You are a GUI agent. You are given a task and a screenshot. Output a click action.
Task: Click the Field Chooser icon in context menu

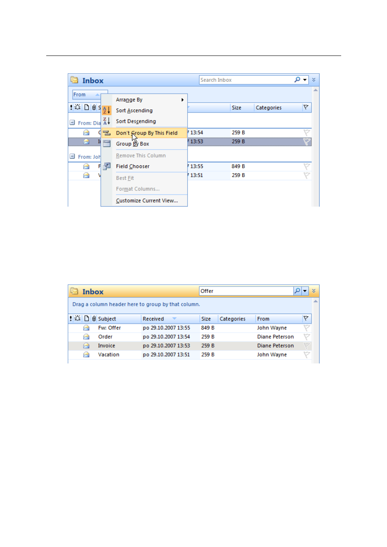click(106, 166)
